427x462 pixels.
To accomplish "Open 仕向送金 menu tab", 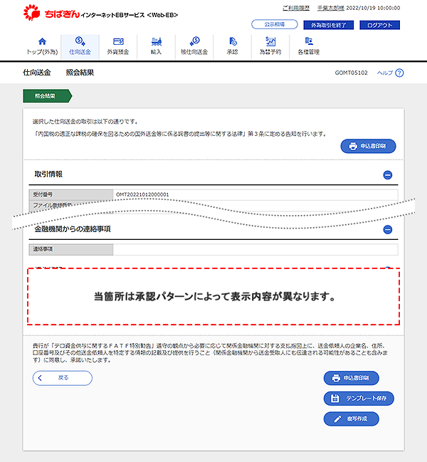I will tap(80, 46).
